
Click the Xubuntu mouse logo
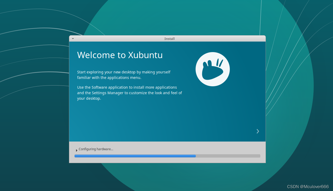pos(213,69)
